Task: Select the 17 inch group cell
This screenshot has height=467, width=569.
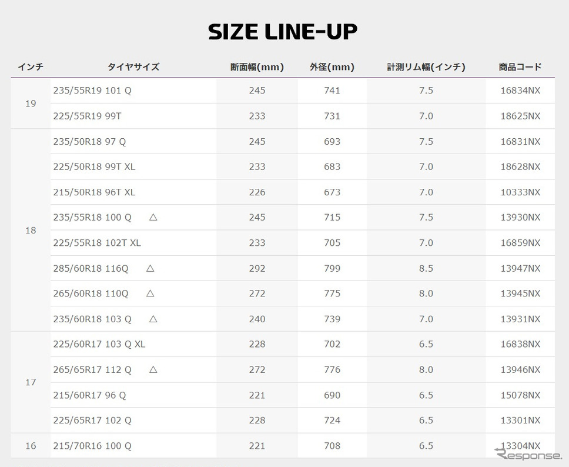Action: click(x=31, y=382)
